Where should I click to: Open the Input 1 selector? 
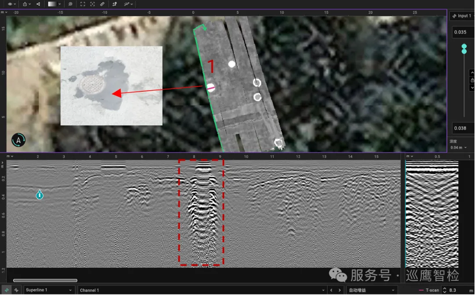(462, 16)
